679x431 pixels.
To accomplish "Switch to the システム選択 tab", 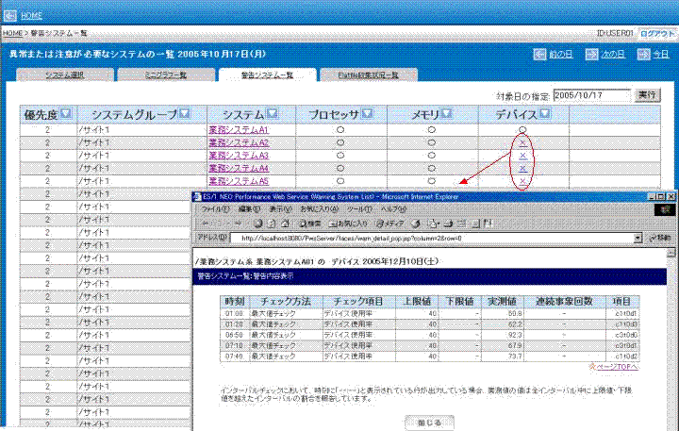I will click(65, 75).
